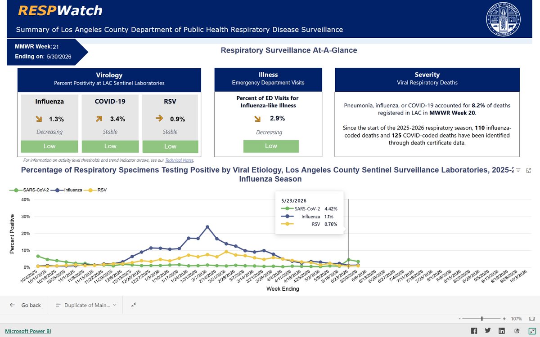The image size is (540, 337).
Task: Click the Influenza legend entry
Action: coord(67,190)
